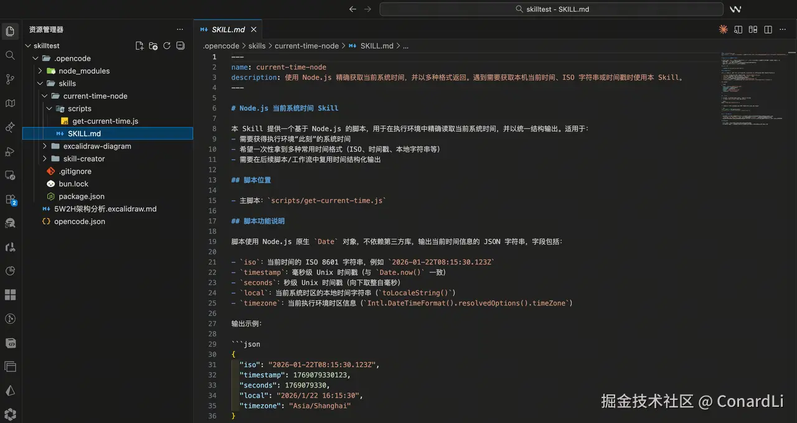Click the value 1769079330123 on line 32
Image resolution: width=797 pixels, height=423 pixels.
tap(320, 375)
